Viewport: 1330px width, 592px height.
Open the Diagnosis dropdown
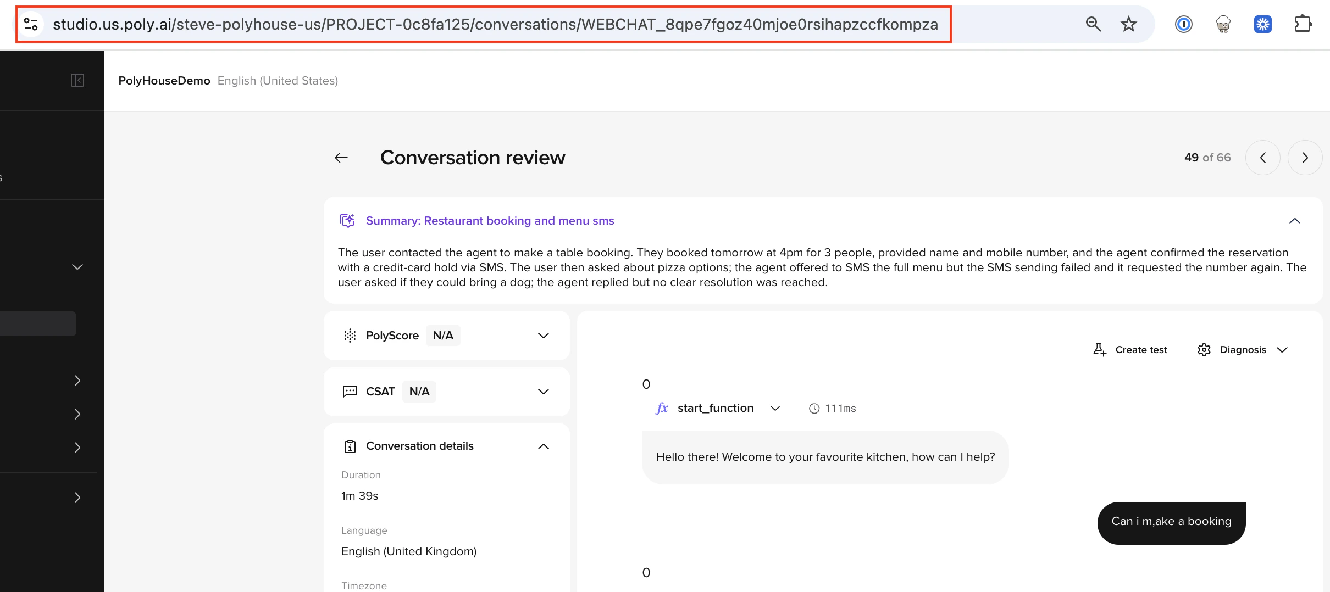[x=1243, y=350]
